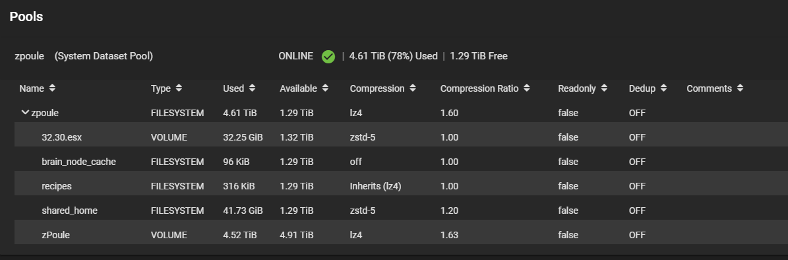
Task: Select the brain_node_cache filesystem row
Action: tap(401, 162)
